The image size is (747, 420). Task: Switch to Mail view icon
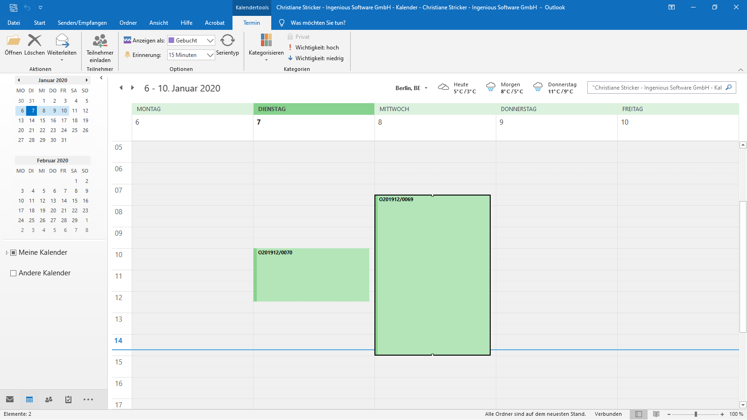point(10,399)
